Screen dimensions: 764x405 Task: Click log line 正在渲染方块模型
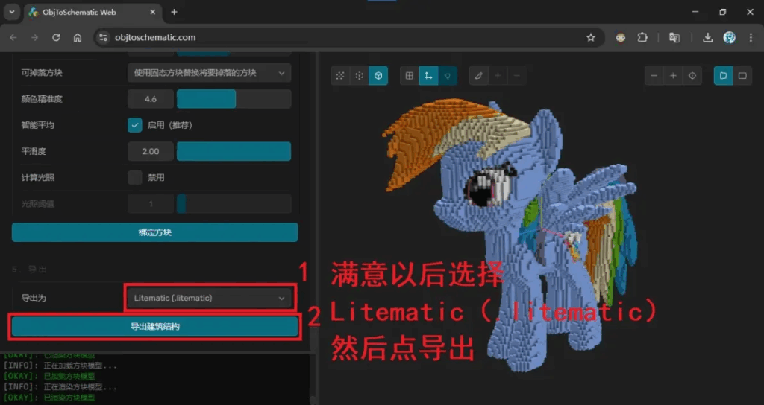point(60,387)
